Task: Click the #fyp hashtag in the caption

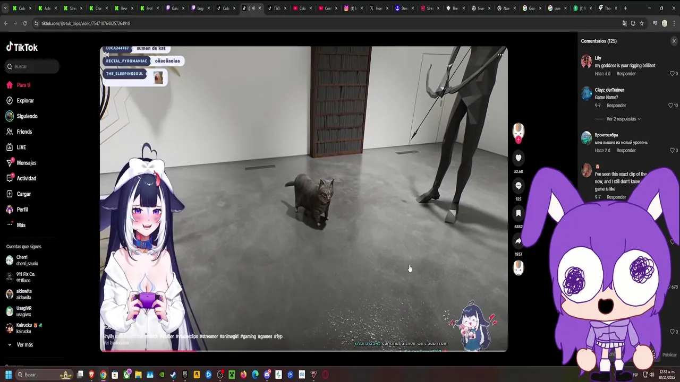Action: 278,336
